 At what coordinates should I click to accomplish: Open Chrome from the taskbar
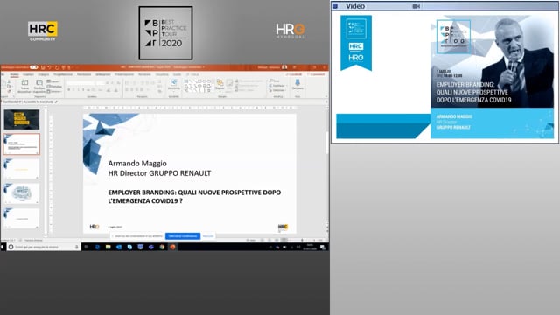point(162,247)
